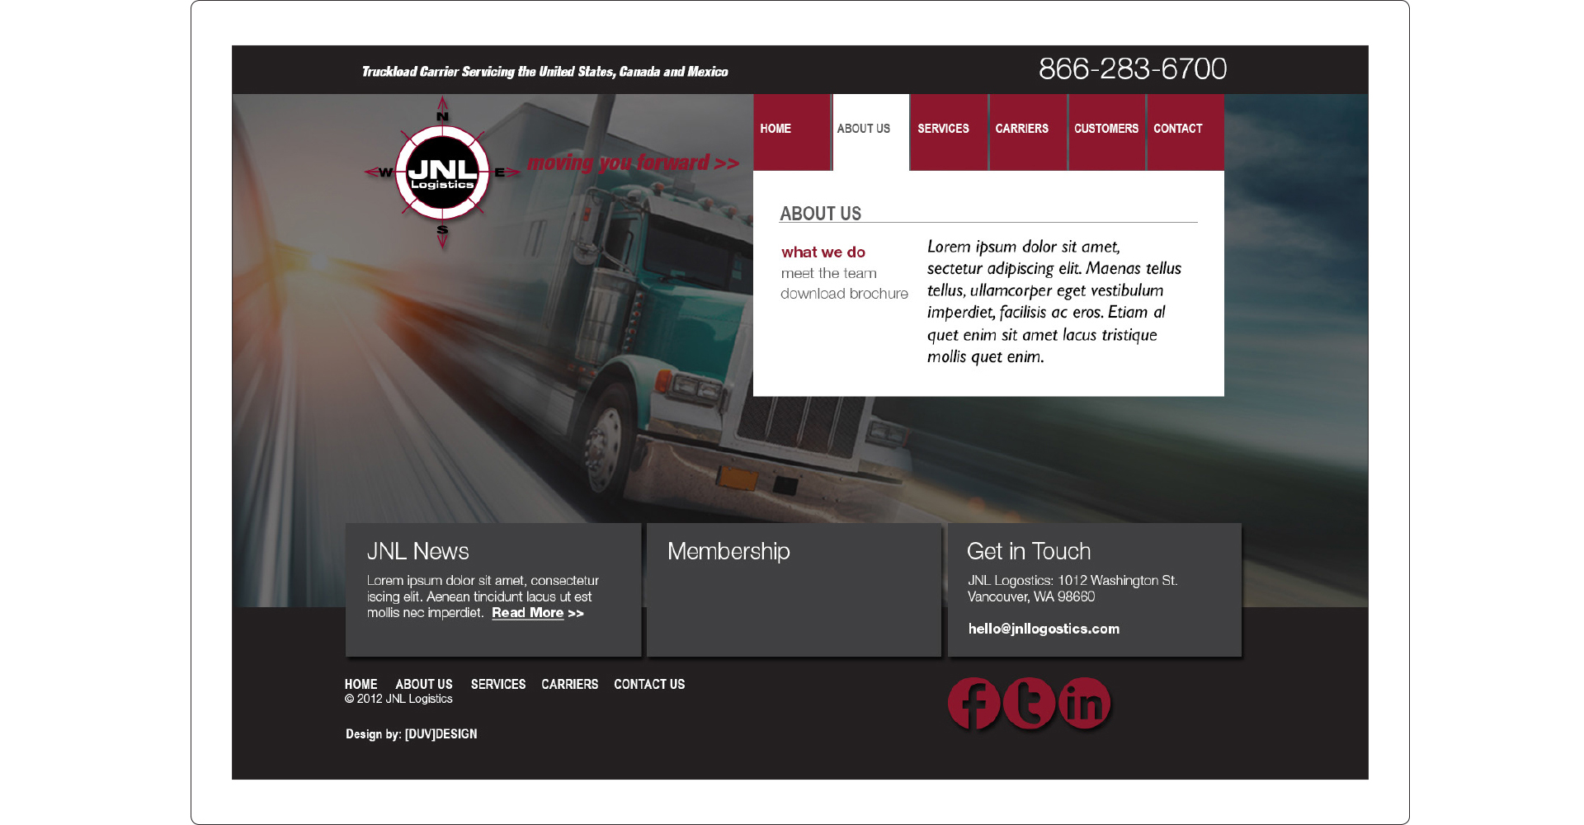
Task: Open the Twitter social icon
Action: click(x=1029, y=704)
